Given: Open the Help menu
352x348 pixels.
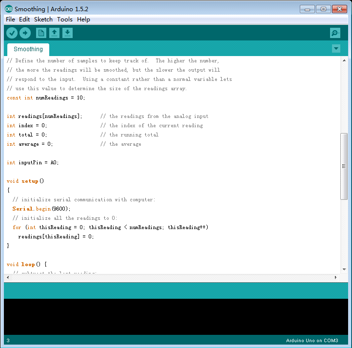Looking at the screenshot, I should click(x=83, y=19).
